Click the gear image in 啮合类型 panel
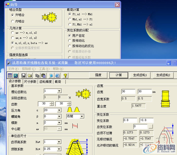 pos(49,17)
